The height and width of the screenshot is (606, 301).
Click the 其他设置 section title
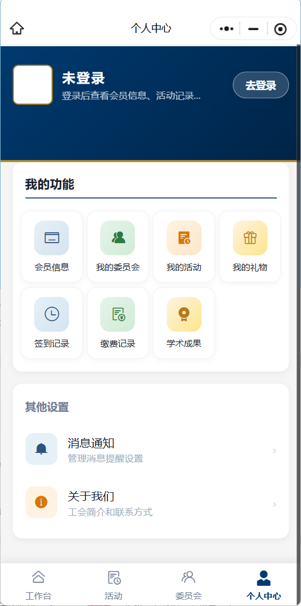47,407
